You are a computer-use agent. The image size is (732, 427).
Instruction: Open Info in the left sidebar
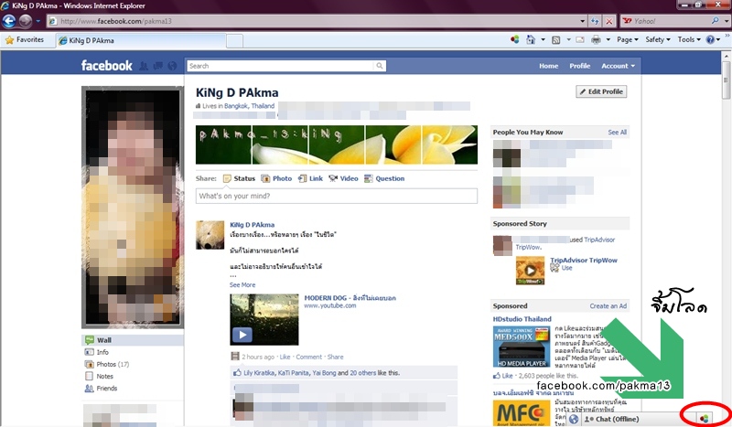click(102, 352)
